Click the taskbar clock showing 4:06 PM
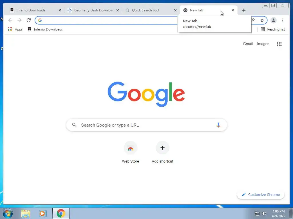293x219 pixels. [278, 214]
